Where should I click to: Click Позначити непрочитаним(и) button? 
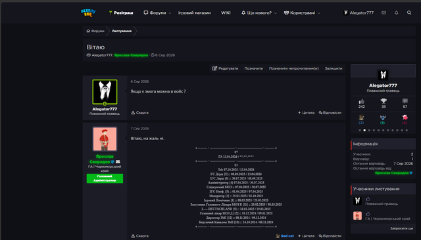(294, 68)
